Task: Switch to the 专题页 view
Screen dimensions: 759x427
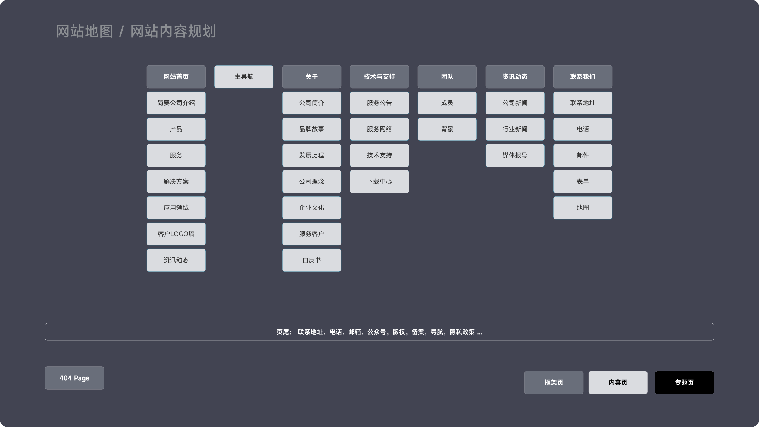Action: 684,382
